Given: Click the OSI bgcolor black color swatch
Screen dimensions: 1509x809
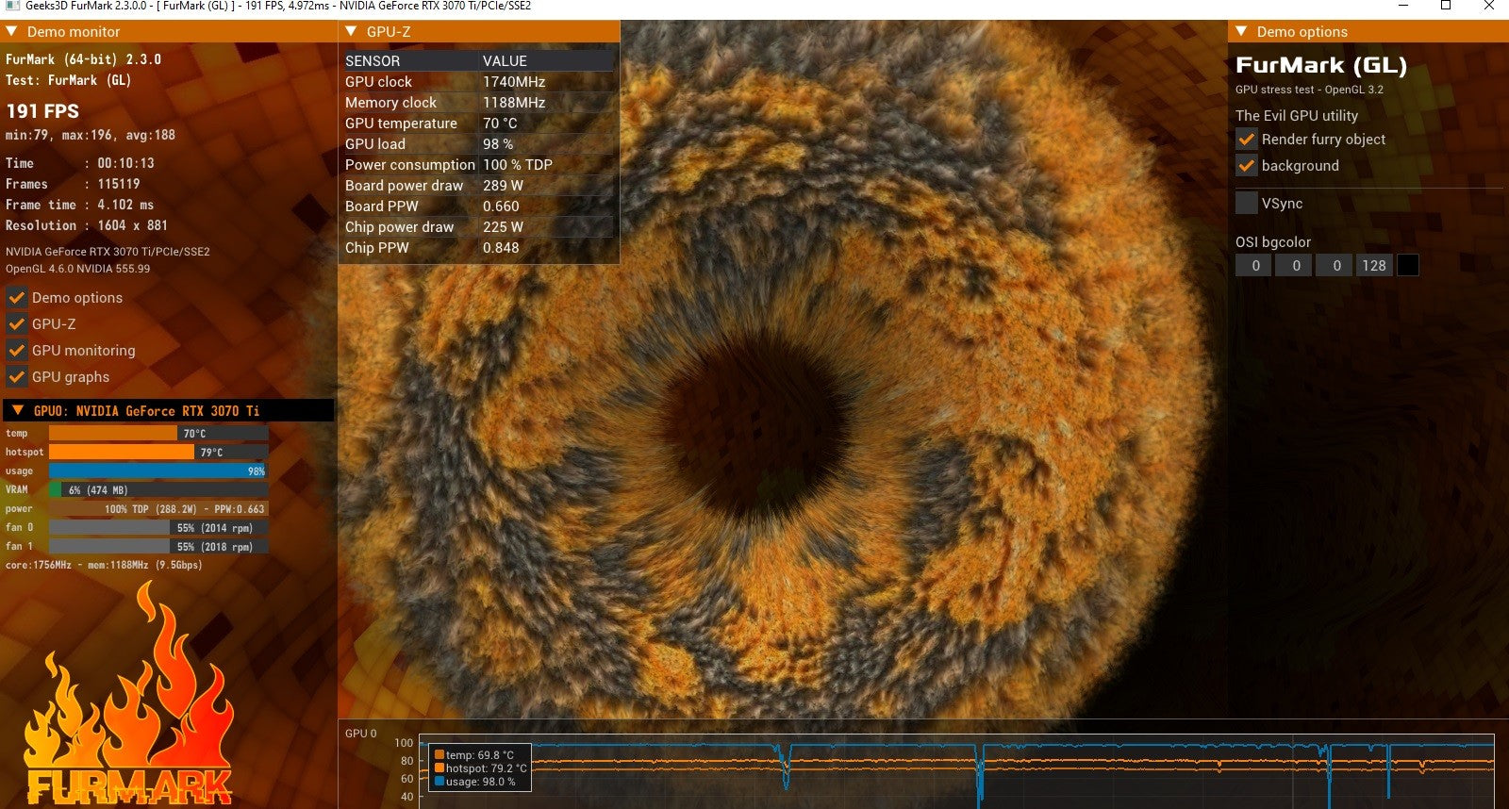Looking at the screenshot, I should [1408, 266].
